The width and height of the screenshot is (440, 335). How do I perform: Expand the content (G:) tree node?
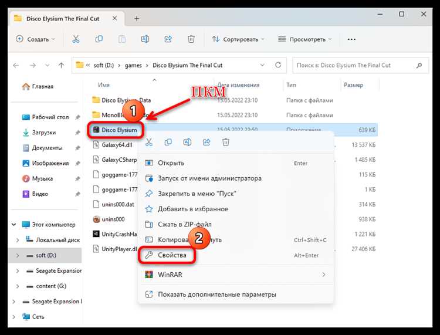point(18,286)
